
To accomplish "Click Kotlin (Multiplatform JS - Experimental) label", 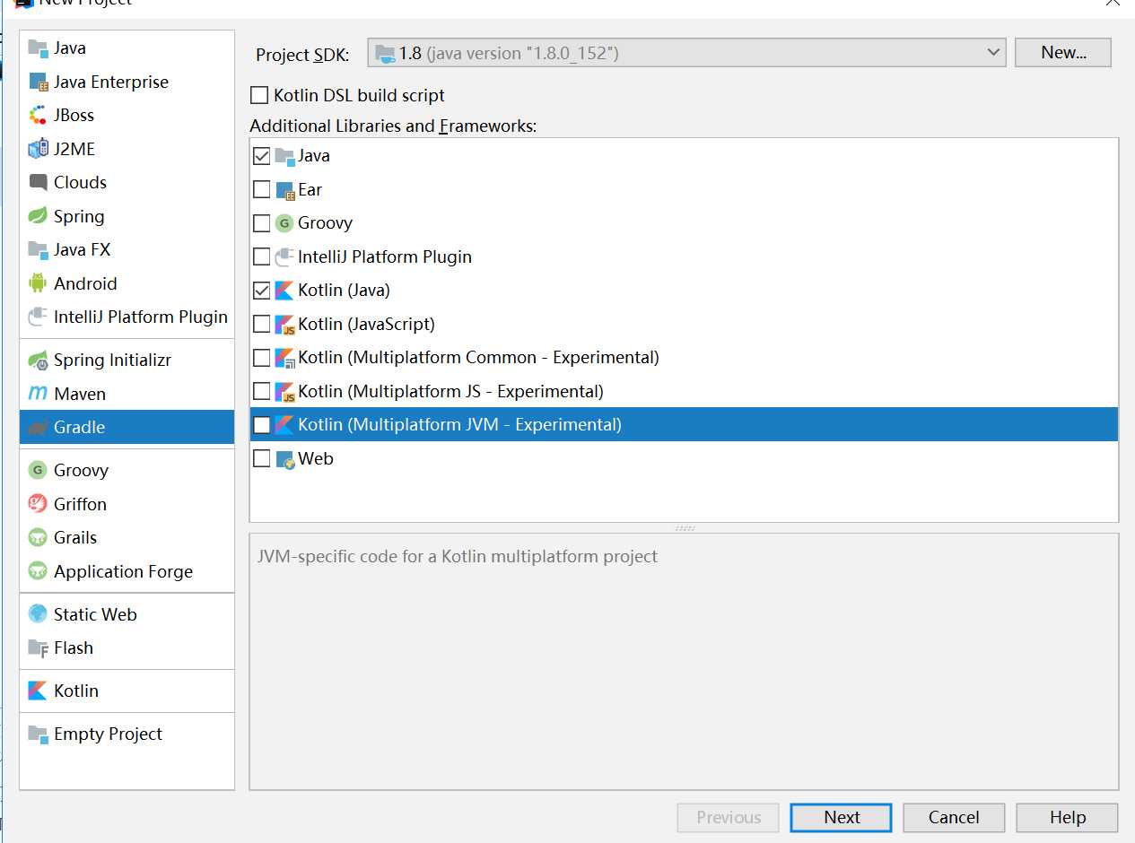I will pos(450,391).
